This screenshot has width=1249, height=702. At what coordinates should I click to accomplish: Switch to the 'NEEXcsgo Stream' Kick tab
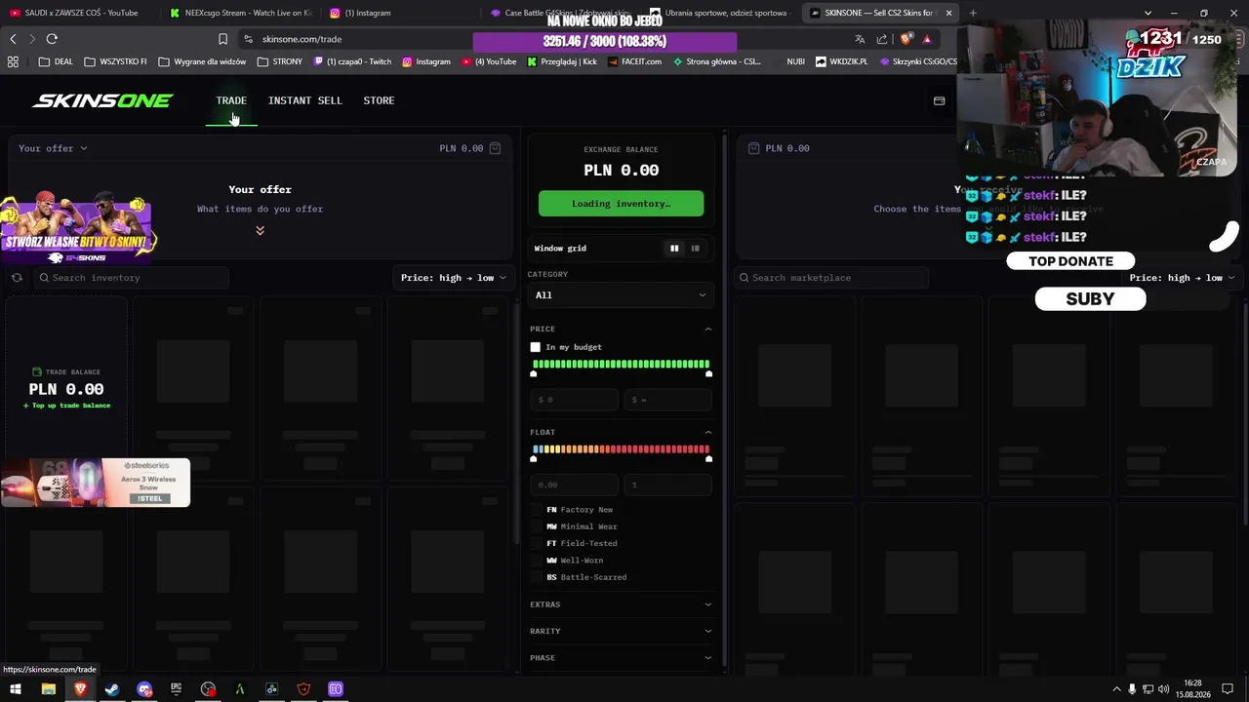[x=239, y=13]
